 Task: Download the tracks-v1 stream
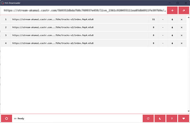point(172,35)
